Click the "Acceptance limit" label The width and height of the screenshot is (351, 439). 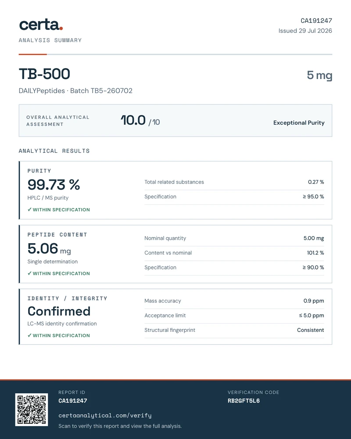[165, 316]
